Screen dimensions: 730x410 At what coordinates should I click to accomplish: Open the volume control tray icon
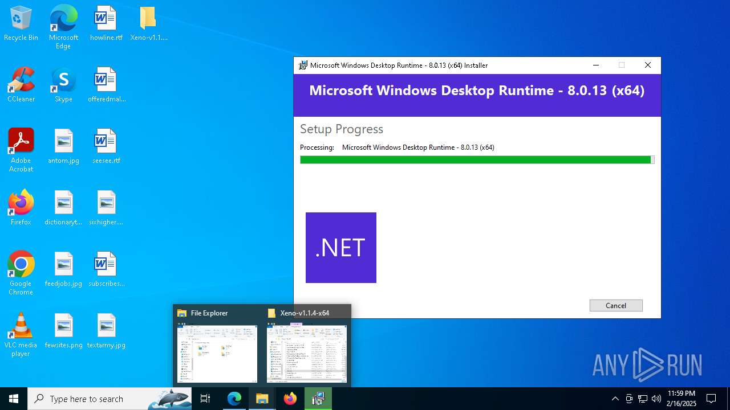point(656,399)
